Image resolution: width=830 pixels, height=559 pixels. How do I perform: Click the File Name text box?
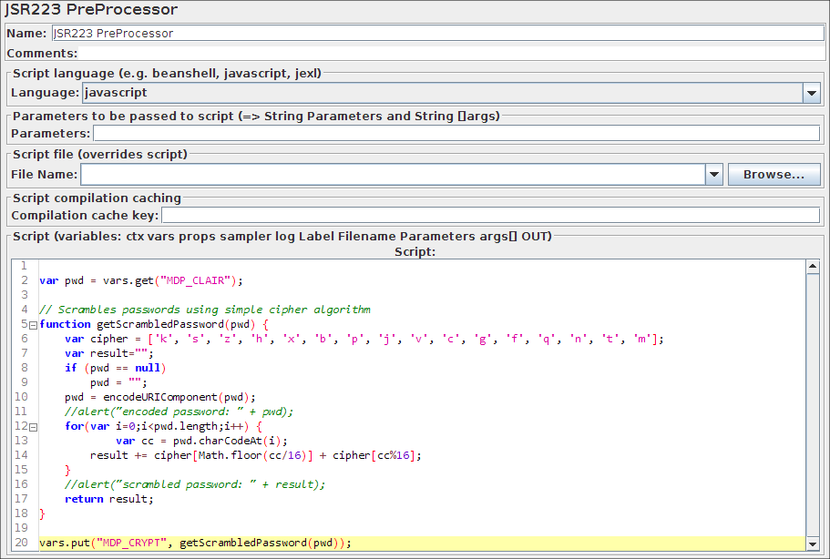tap(392, 174)
